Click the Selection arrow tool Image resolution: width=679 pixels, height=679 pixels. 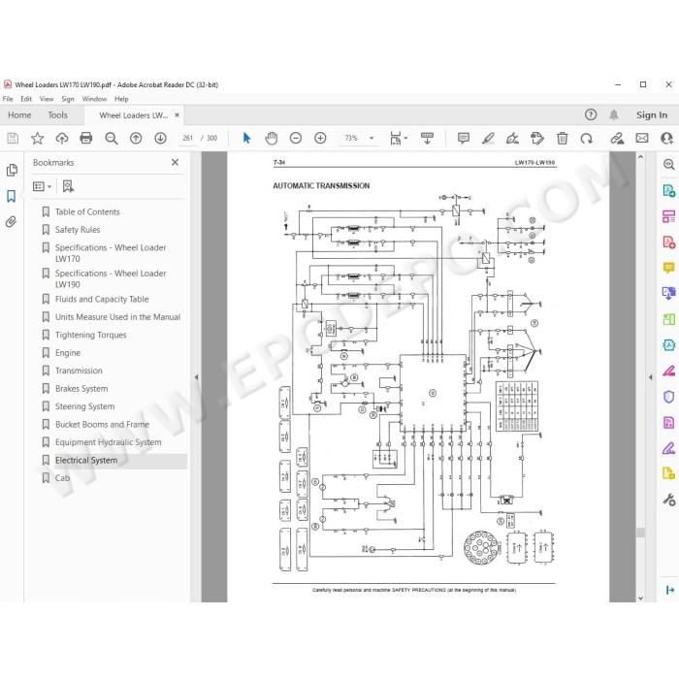(x=246, y=138)
